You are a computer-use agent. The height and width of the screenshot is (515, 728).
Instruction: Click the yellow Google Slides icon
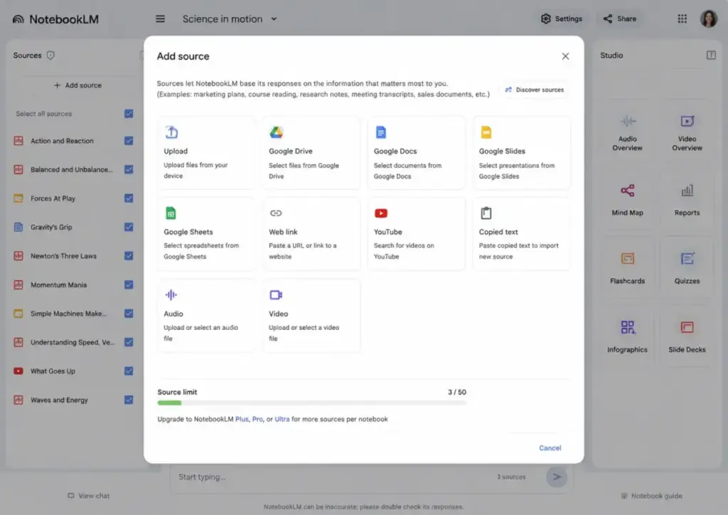(486, 132)
